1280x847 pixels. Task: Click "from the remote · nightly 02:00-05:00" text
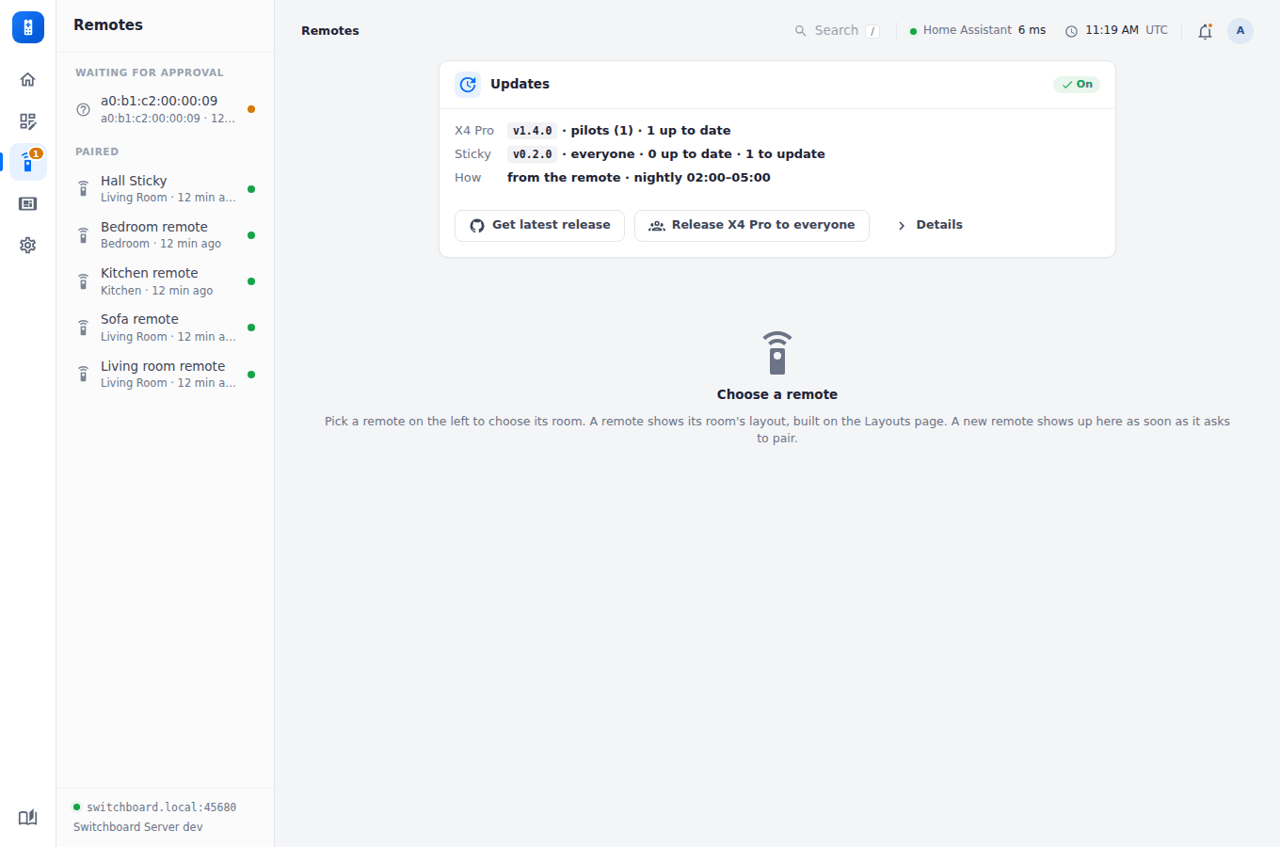pos(639,178)
